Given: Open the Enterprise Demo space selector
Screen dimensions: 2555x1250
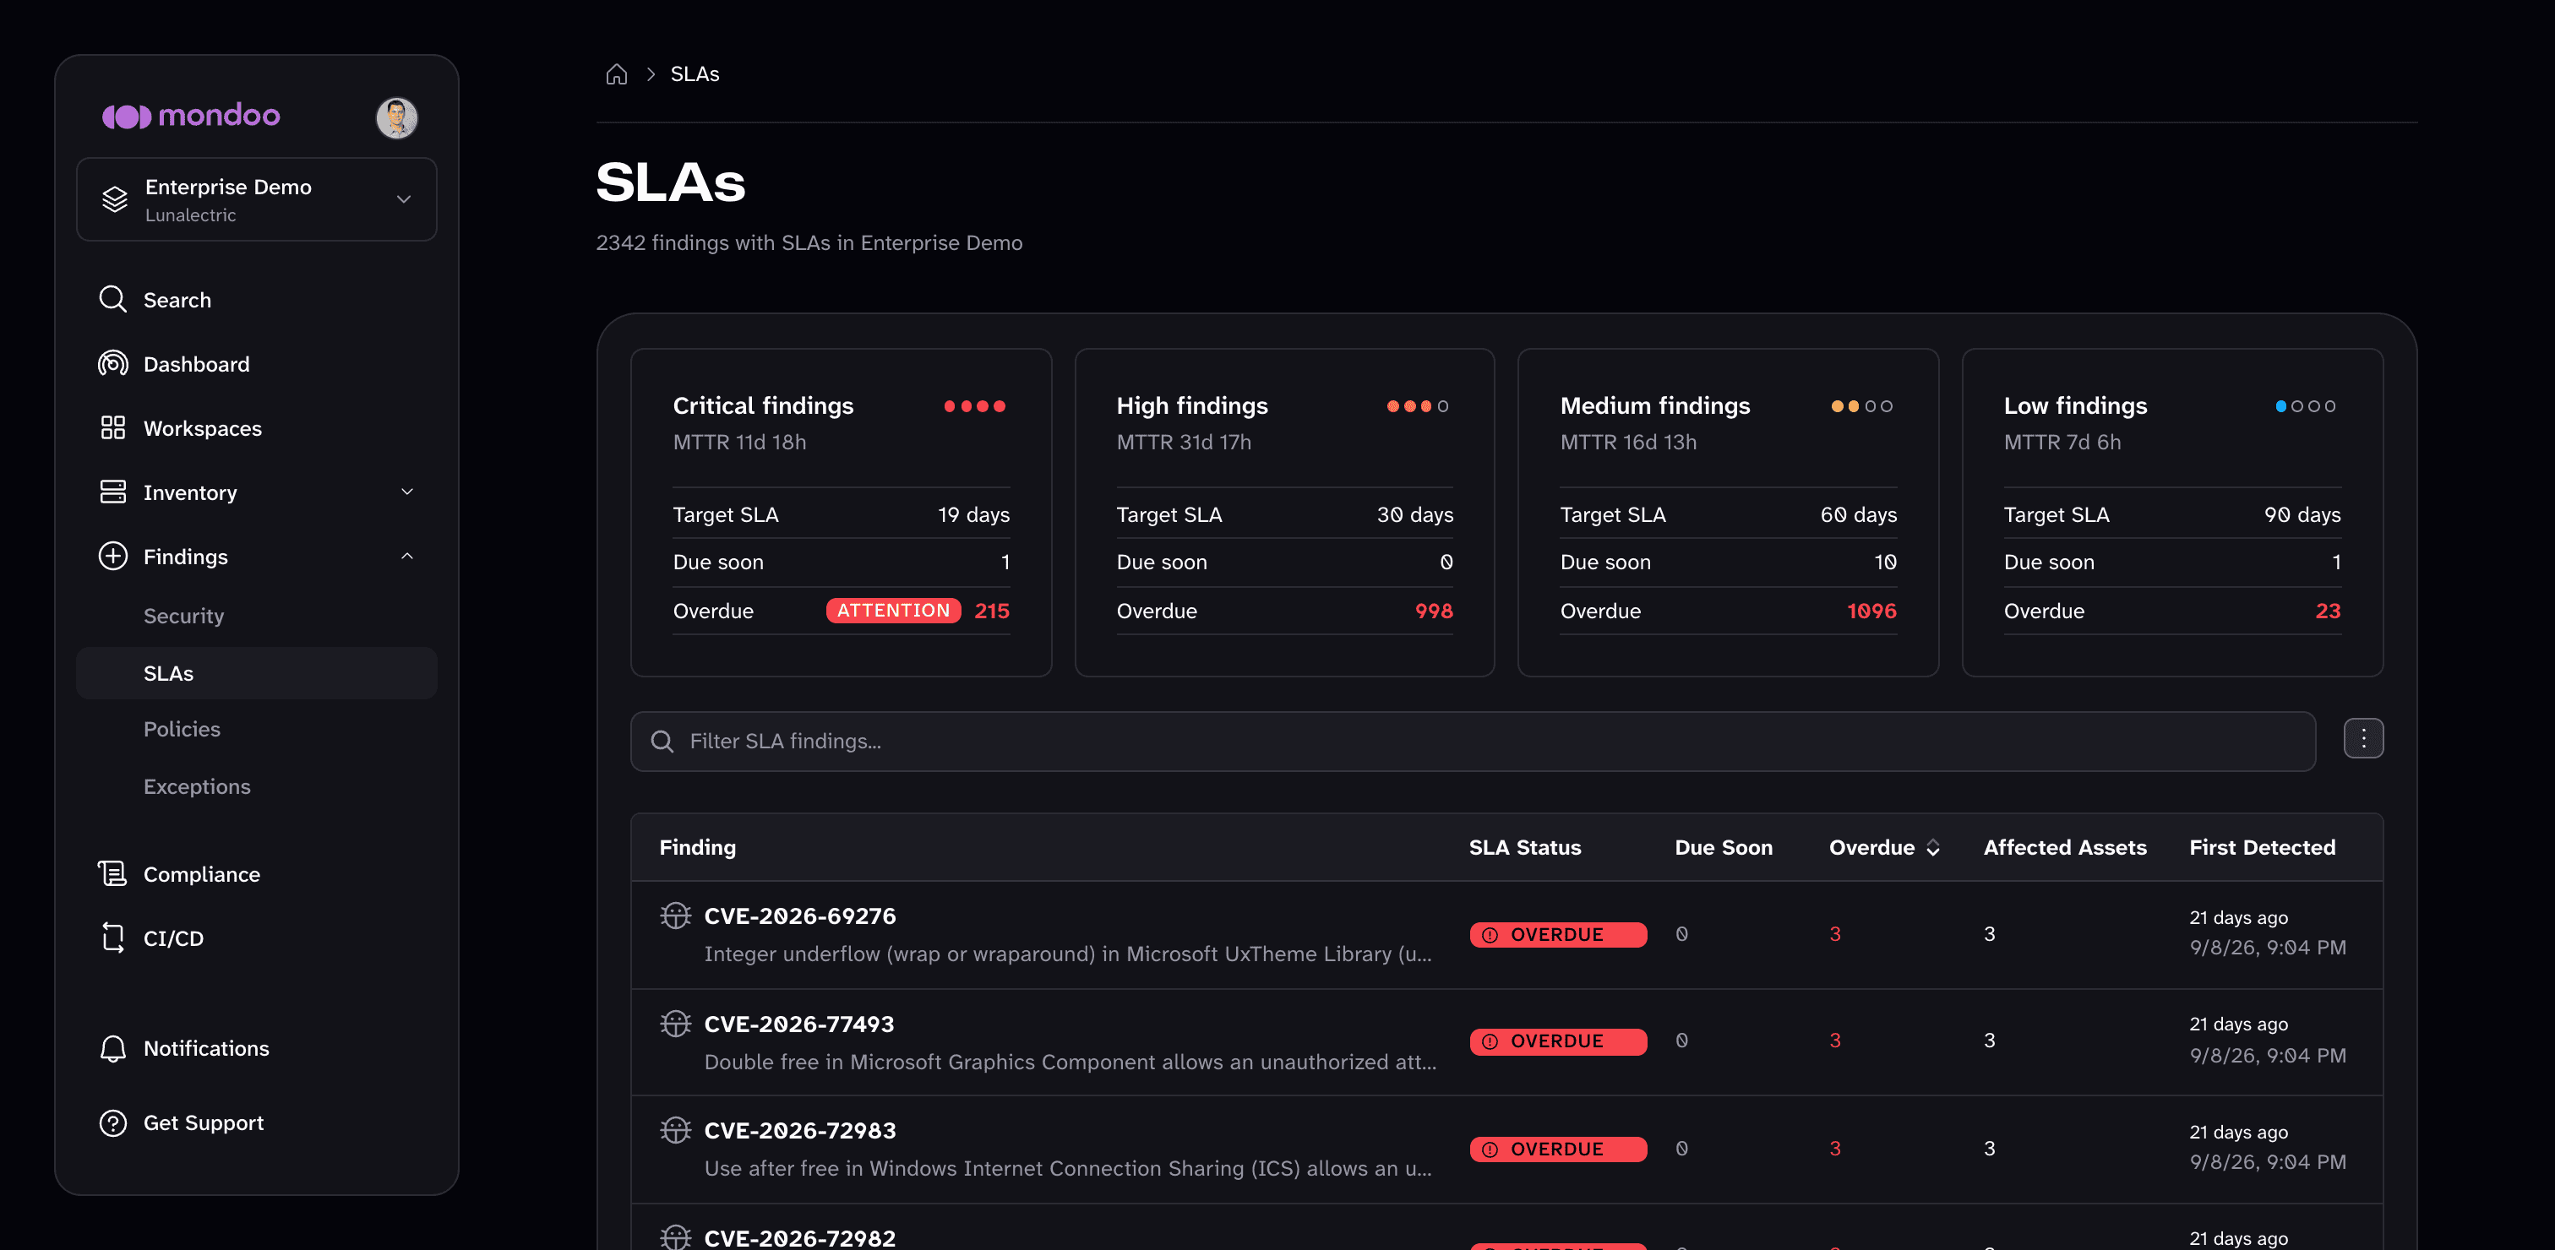Looking at the screenshot, I should click(x=257, y=199).
